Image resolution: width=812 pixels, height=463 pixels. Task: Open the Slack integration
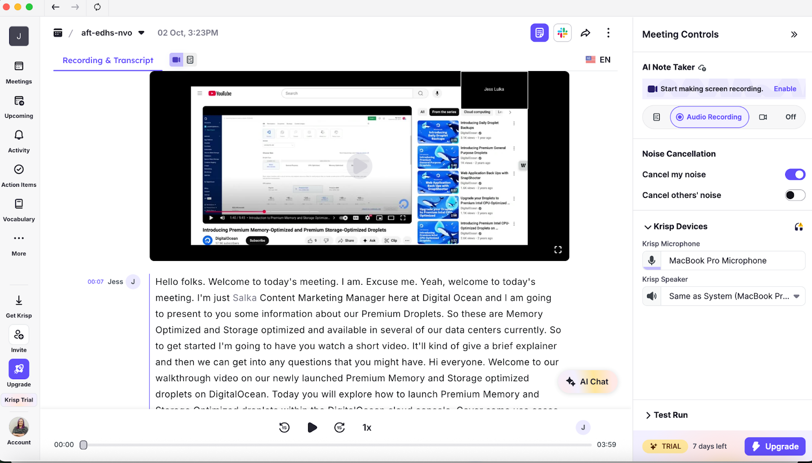click(562, 32)
